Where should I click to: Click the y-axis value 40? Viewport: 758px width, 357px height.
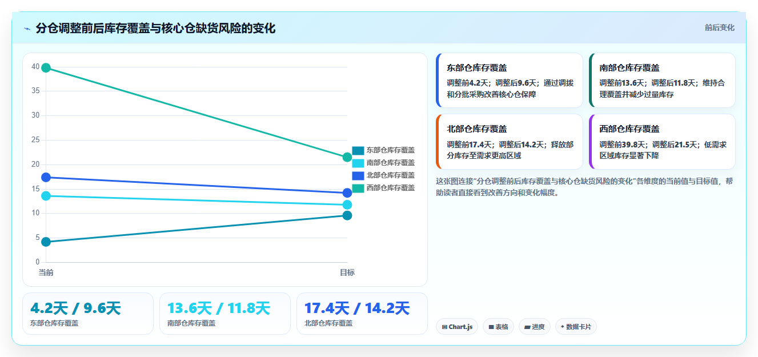tap(35, 67)
